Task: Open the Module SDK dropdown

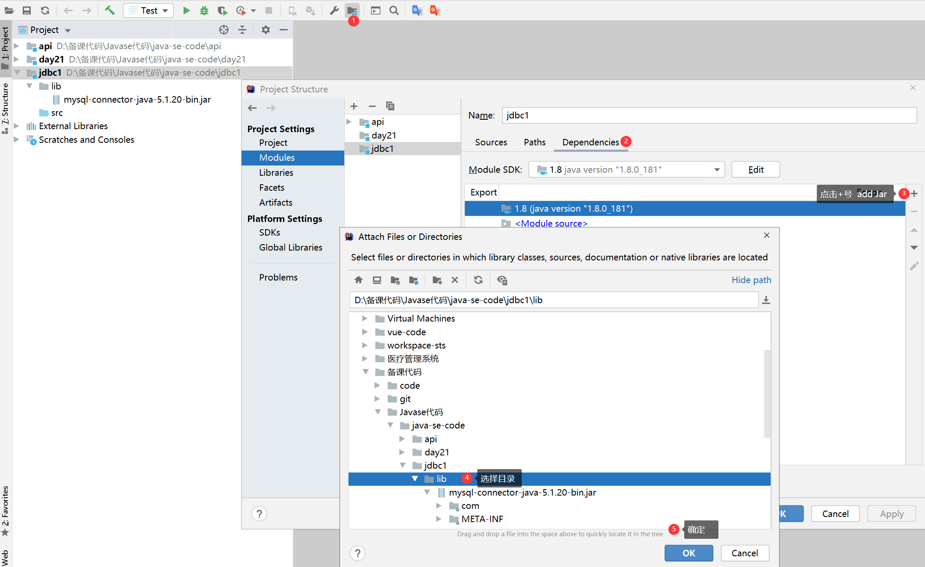Action: [717, 170]
